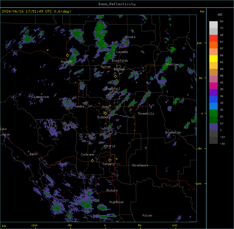Viewport: 234px width, 229px height.
Task: Click the Airdrie city label
Action: coord(110,146)
